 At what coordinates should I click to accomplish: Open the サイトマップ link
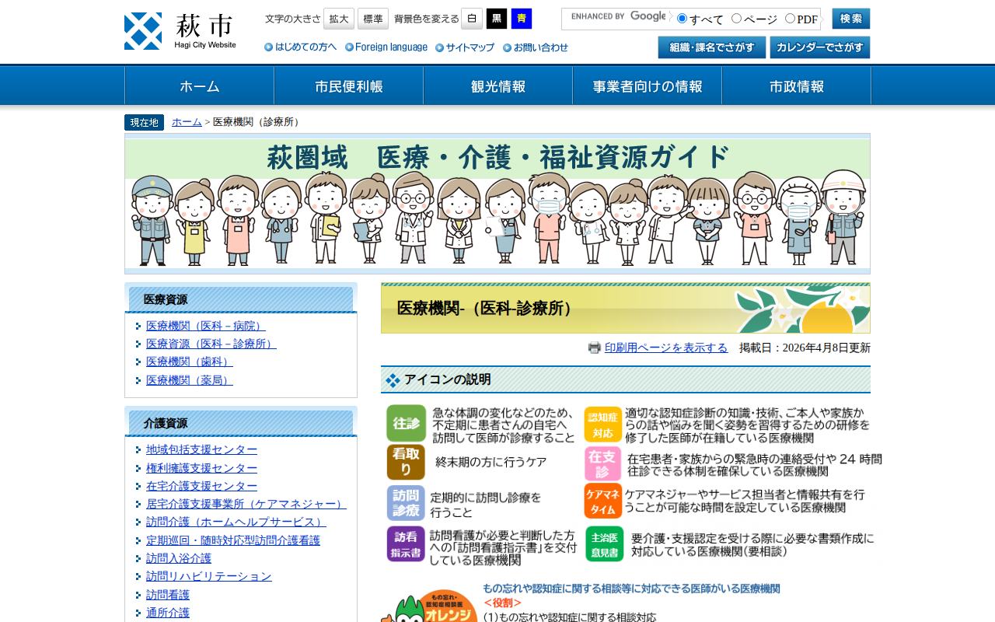[x=465, y=47]
